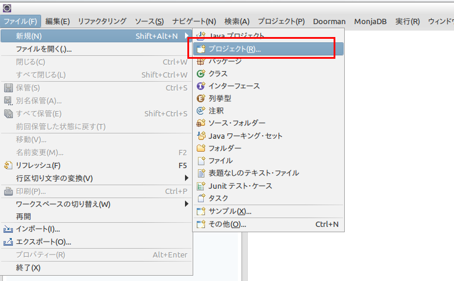Viewport: 454px width, 281px height.
Task: Open the 編集(E) menu
Action: [58, 21]
